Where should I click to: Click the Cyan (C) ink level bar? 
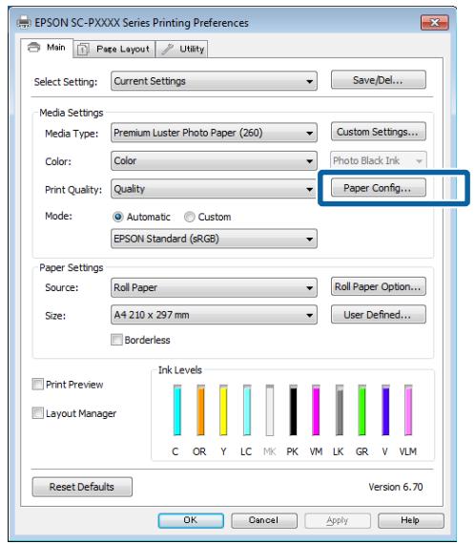tap(177, 409)
